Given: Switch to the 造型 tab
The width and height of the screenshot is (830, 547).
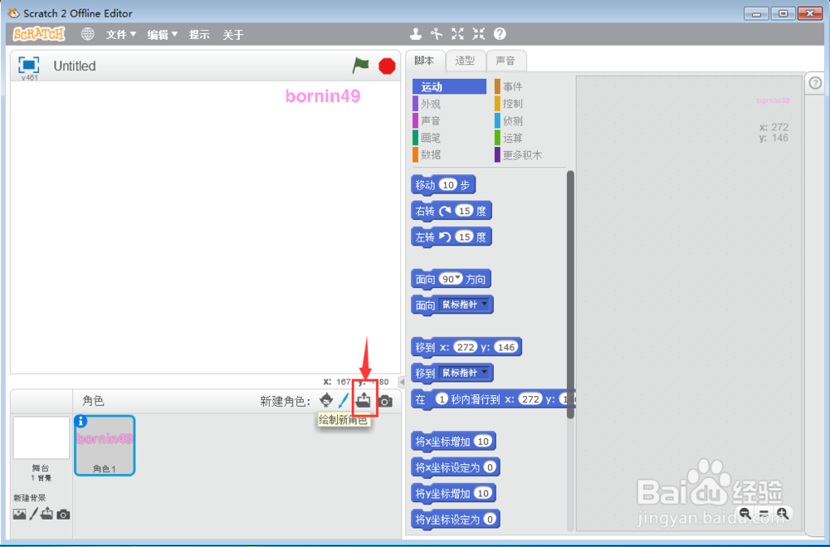Looking at the screenshot, I should (x=465, y=61).
